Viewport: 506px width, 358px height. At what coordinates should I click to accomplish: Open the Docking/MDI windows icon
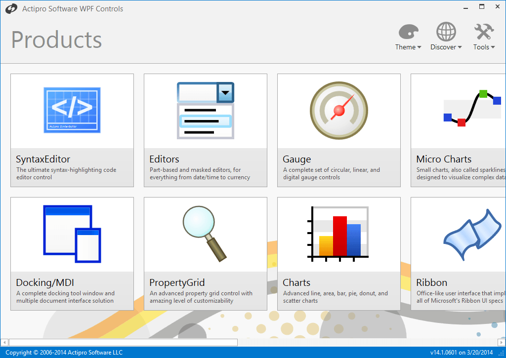tap(72, 234)
